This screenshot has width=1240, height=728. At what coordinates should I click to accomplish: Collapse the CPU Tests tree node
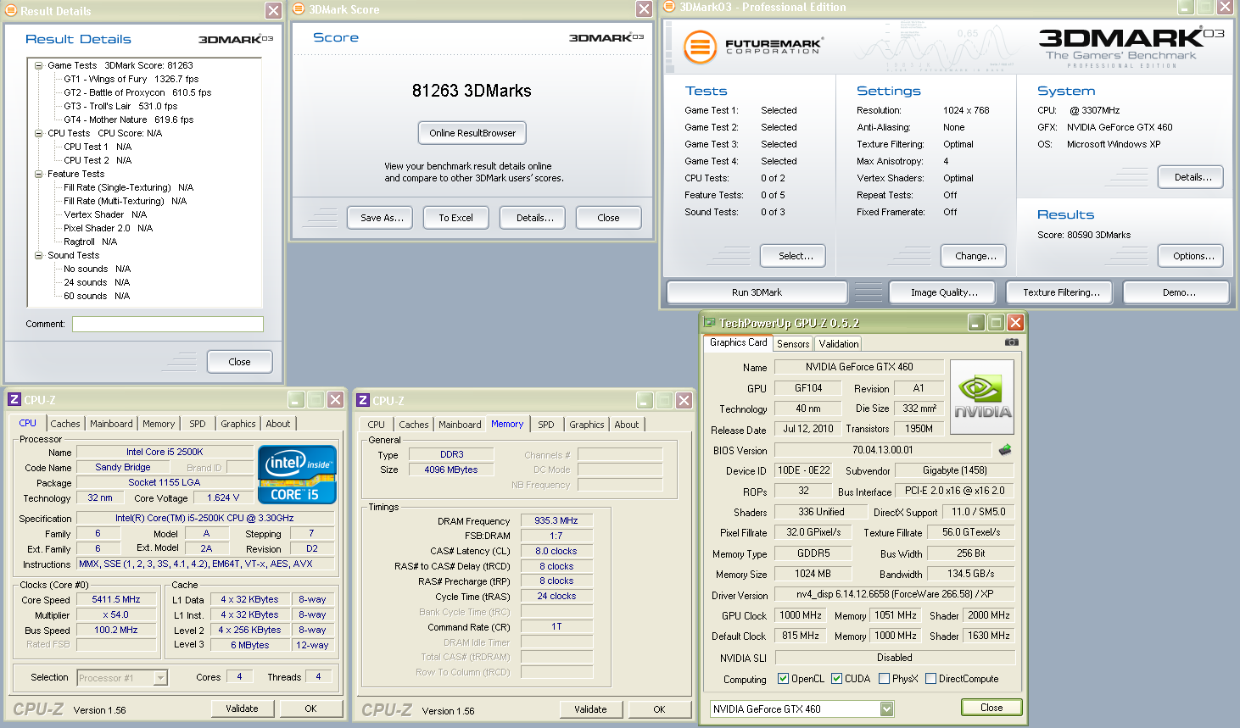pyautogui.click(x=39, y=133)
